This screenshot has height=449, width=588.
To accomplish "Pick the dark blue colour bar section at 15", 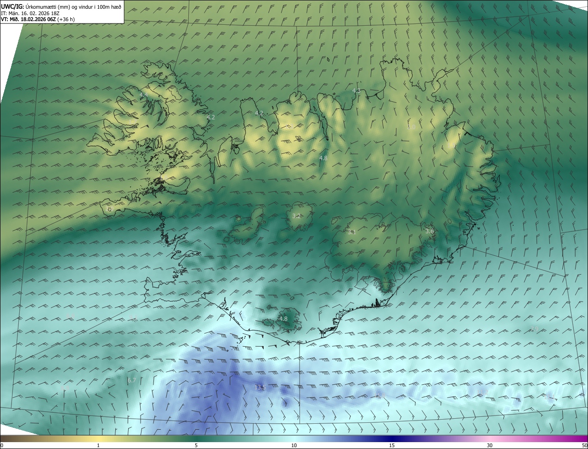I will [392, 438].
